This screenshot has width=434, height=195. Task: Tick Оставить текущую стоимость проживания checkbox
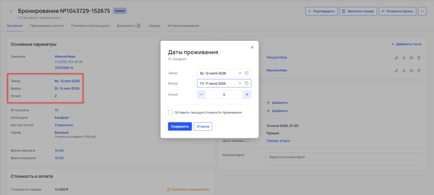tap(170, 112)
